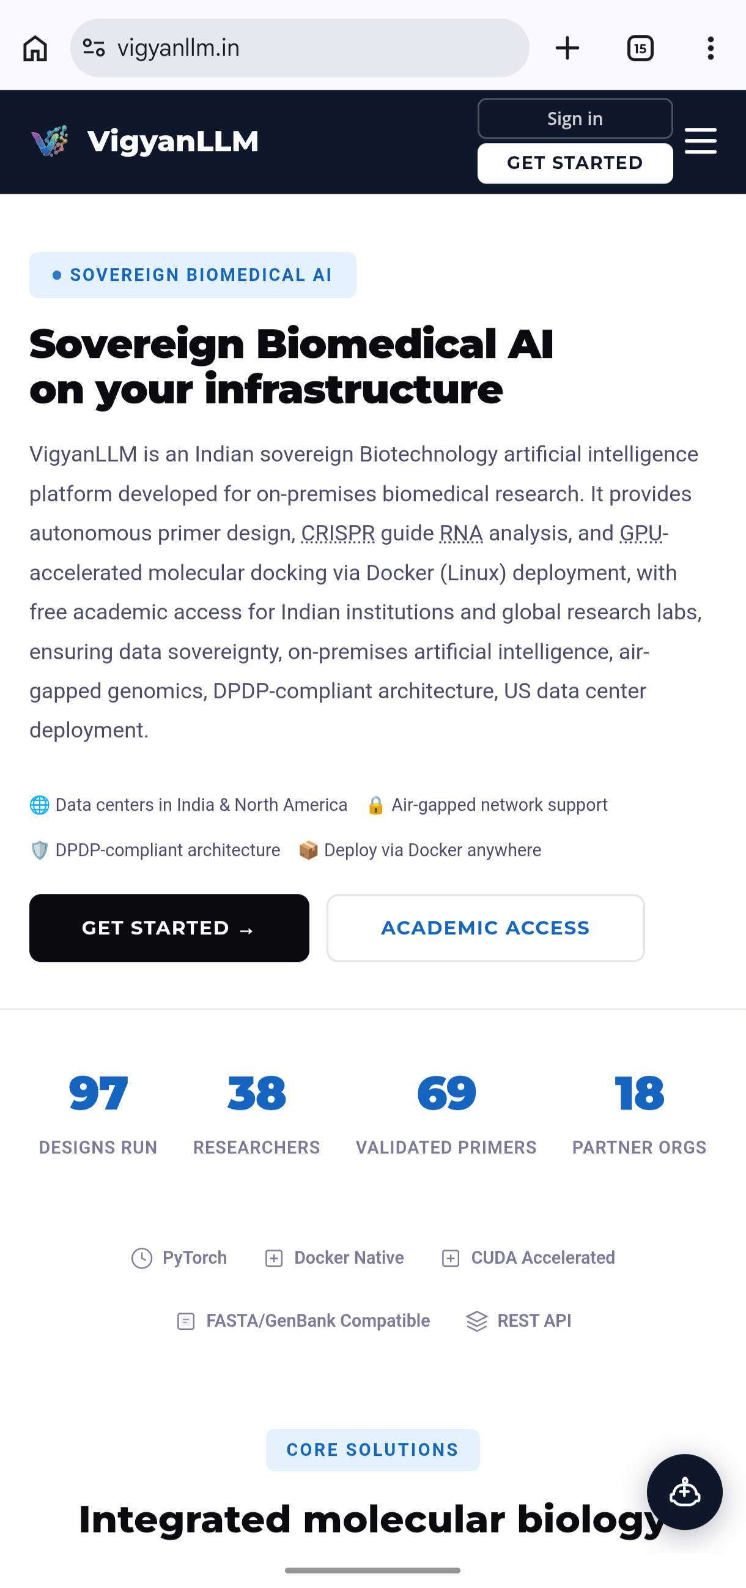
Task: Open the ACADEMIC ACCESS link
Action: point(486,928)
